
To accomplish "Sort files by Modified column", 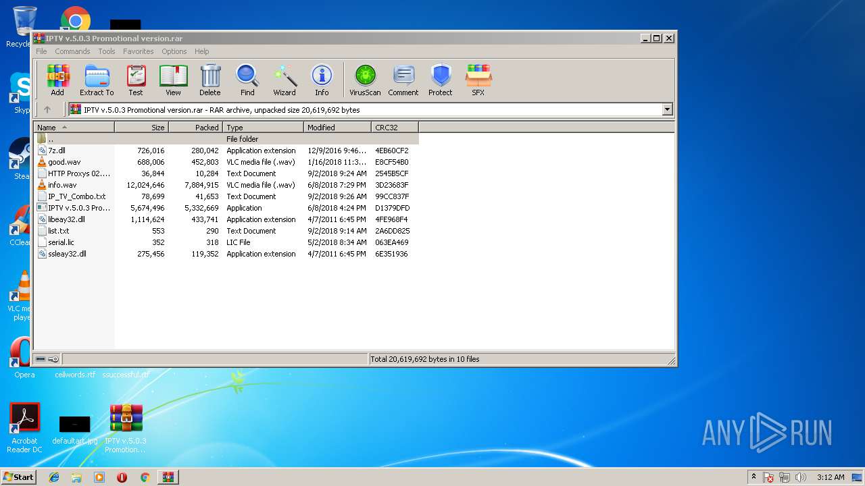I will tap(337, 127).
